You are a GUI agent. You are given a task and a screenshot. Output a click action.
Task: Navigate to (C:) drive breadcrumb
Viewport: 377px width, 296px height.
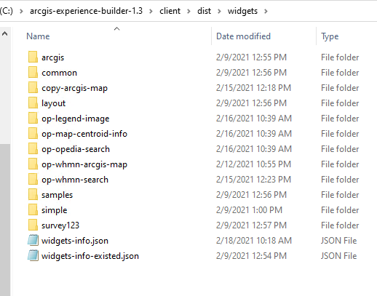(7, 11)
